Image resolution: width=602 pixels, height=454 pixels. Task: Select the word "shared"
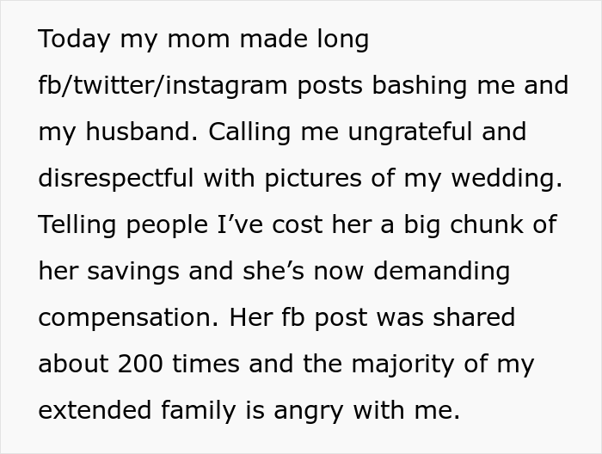click(x=470, y=318)
